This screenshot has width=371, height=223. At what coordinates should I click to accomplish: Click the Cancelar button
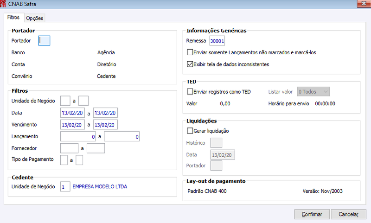[x=349, y=214]
